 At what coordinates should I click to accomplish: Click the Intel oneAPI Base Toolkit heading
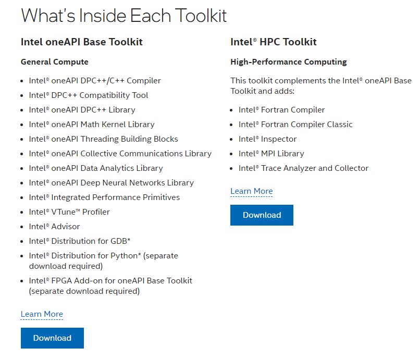pyautogui.click(x=82, y=42)
